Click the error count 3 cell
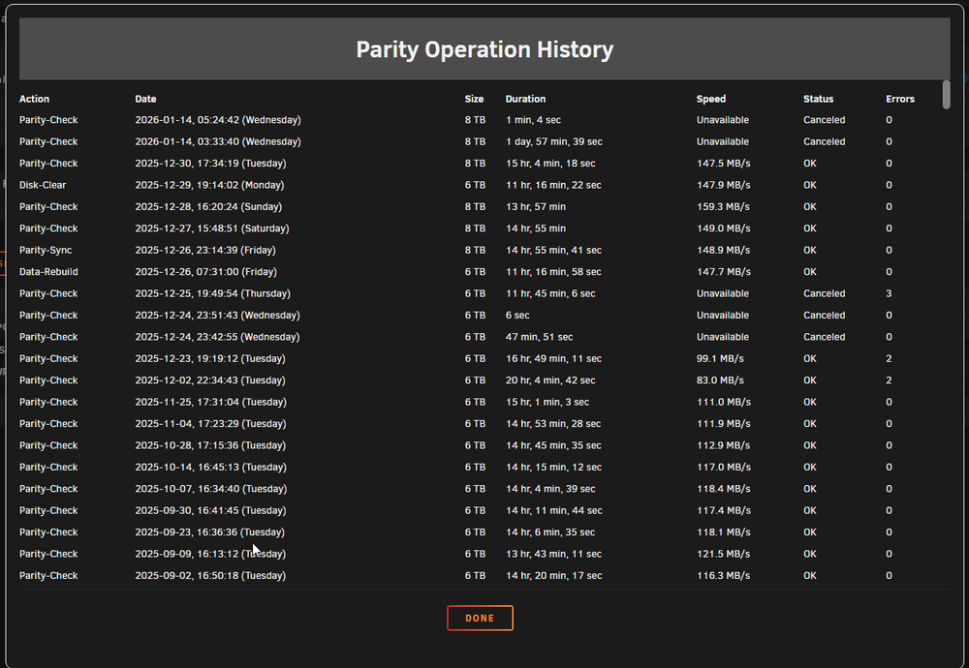 click(x=889, y=293)
